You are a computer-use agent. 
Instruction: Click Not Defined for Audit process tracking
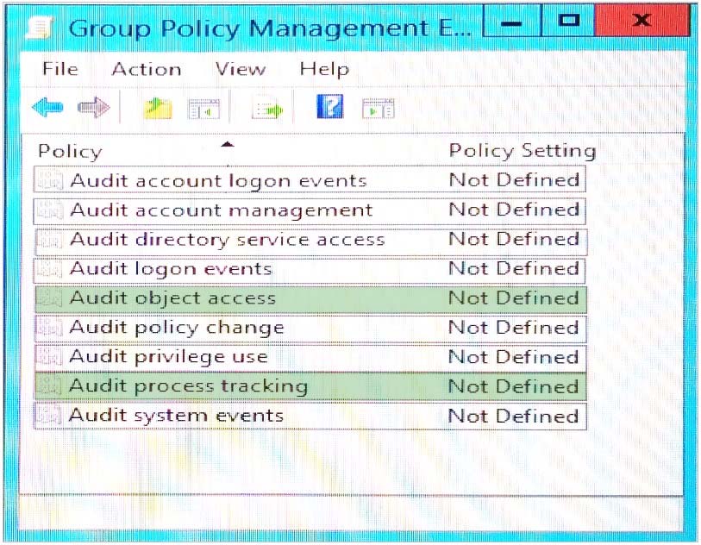(514, 386)
